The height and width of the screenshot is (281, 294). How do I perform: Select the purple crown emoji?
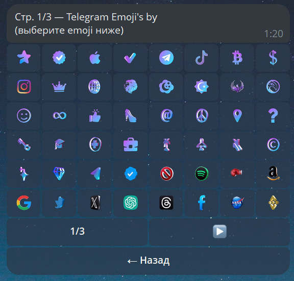59,87
